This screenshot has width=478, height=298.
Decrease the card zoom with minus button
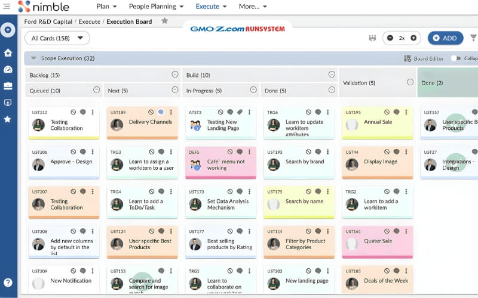pos(390,38)
